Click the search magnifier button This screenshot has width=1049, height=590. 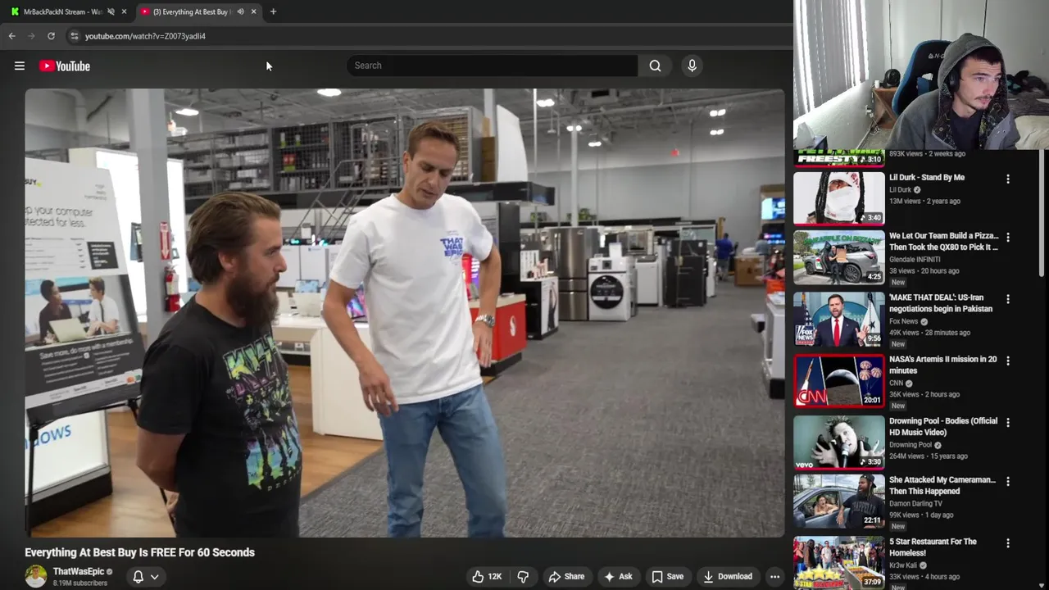[x=655, y=66]
